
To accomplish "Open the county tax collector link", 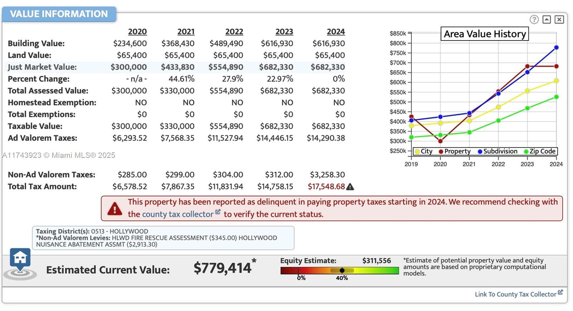I will [x=178, y=214].
